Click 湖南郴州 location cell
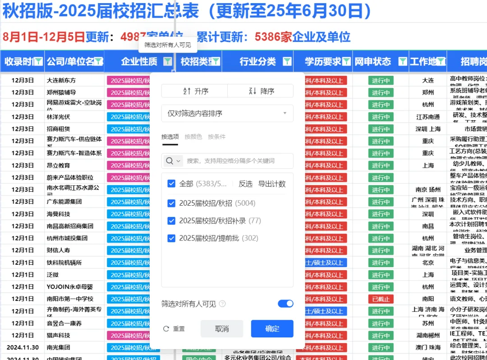Screen dimensions: 487x360 428,336
